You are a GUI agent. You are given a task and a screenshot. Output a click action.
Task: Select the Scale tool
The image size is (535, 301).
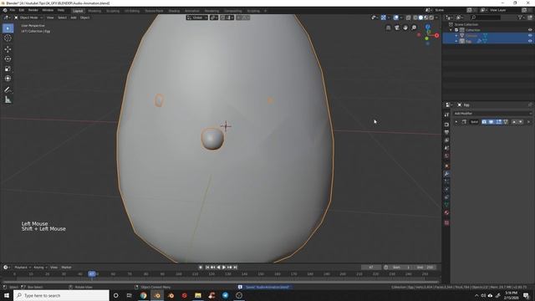click(x=8, y=69)
